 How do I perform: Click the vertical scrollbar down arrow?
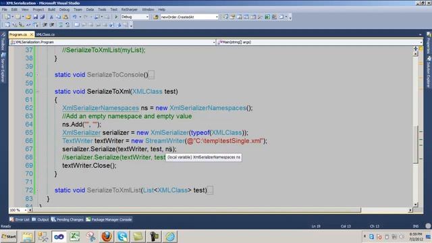[416, 205]
